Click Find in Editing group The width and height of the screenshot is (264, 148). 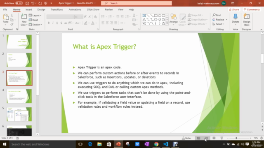217,15
